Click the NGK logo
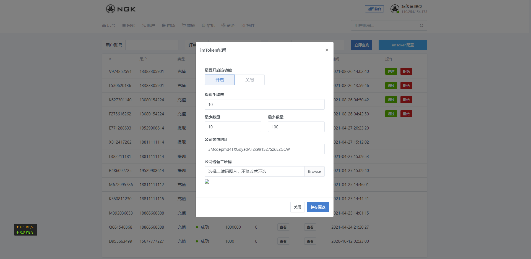Screen dimensions: 531x259 (121, 9)
